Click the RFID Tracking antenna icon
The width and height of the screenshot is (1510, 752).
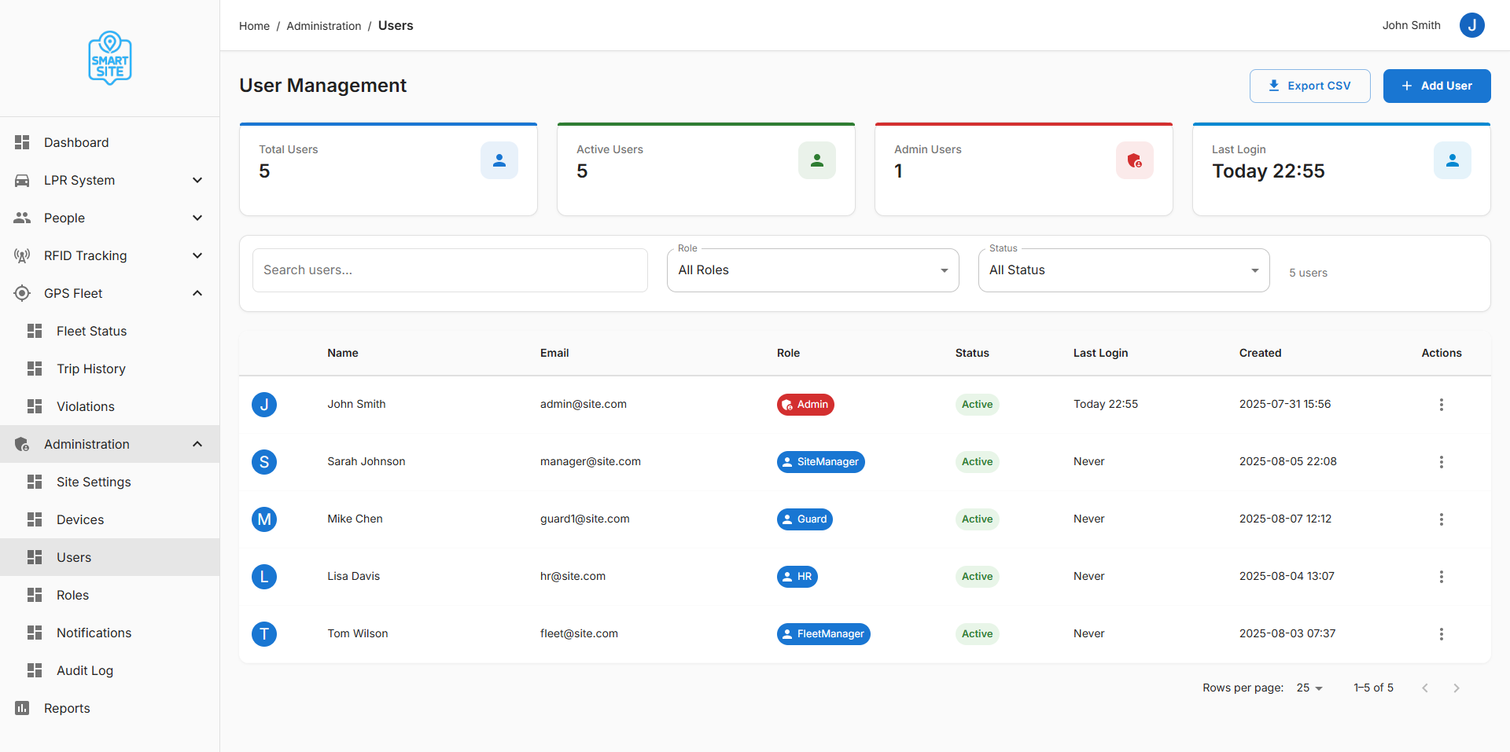pyautogui.click(x=22, y=255)
